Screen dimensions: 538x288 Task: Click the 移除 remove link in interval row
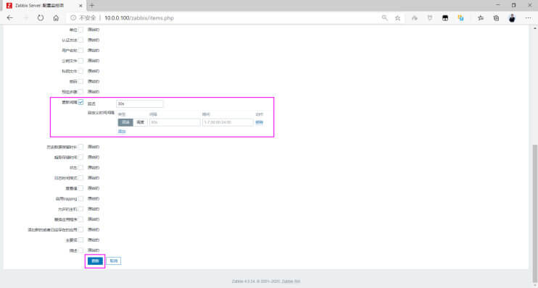(x=260, y=122)
